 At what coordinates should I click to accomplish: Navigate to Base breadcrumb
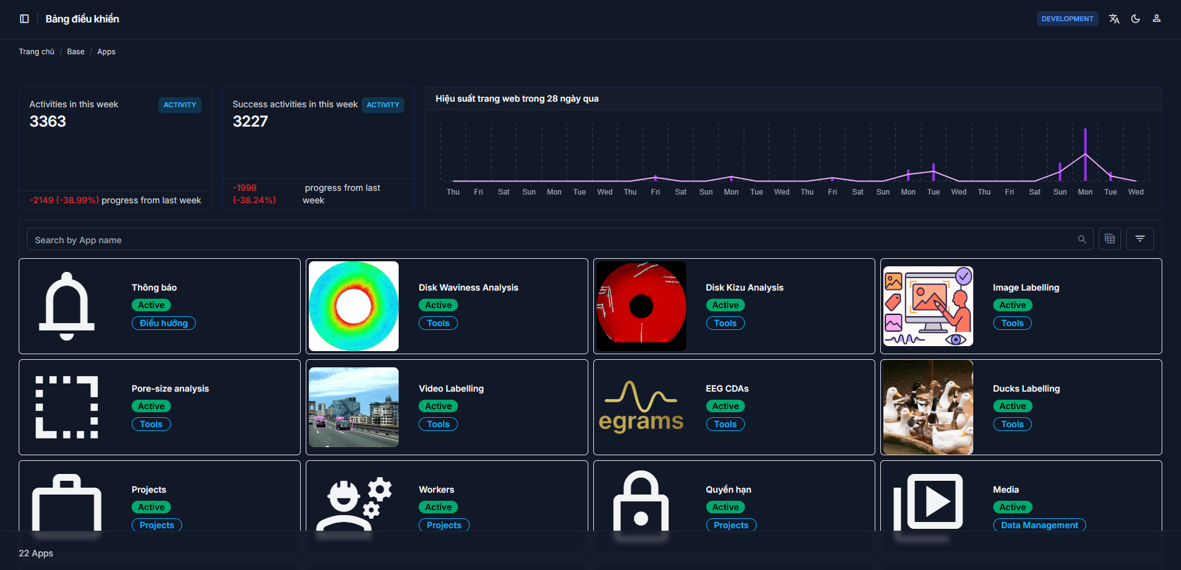coord(75,52)
